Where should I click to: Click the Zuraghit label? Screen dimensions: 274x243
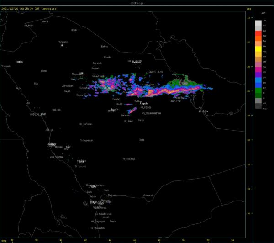[x=68, y=86]
